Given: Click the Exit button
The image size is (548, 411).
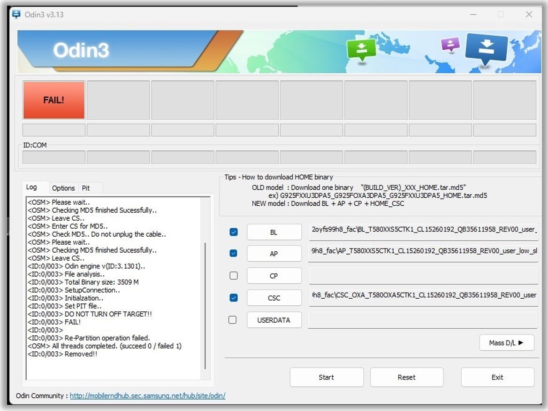Looking at the screenshot, I should pos(497,377).
